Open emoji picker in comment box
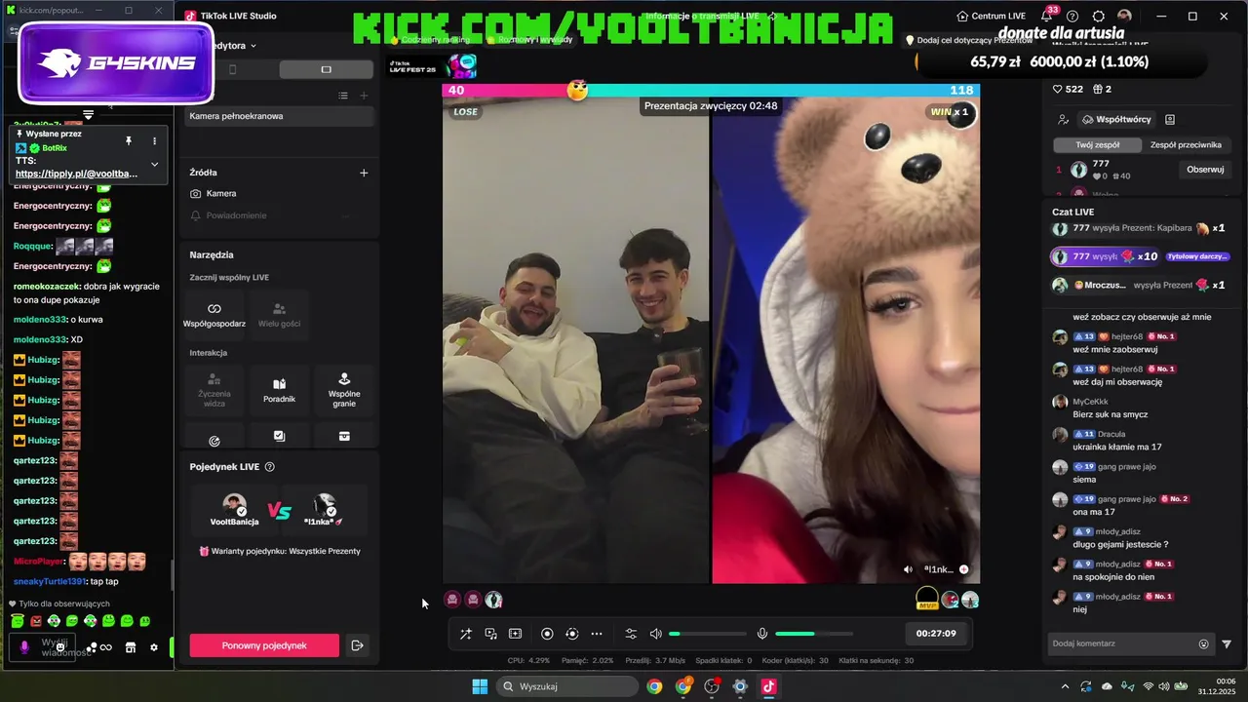Screen dimensions: 1248x702 1203,643
